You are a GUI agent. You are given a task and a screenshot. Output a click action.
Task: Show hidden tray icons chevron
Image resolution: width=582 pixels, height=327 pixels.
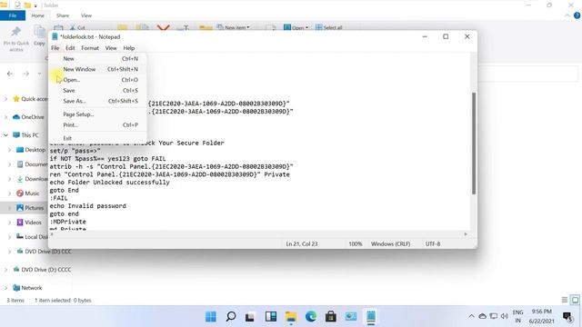click(x=471, y=316)
